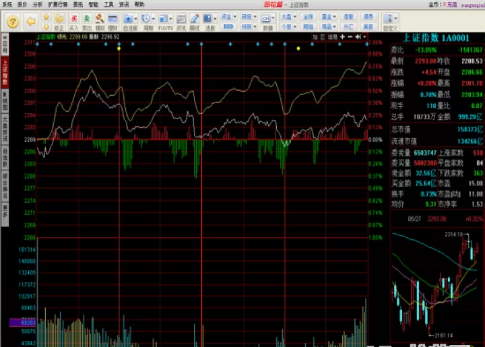Image resolution: width=485 pixels, height=347 pixels.
Task: Switch to the K线图 side tab
Action: click(x=5, y=101)
